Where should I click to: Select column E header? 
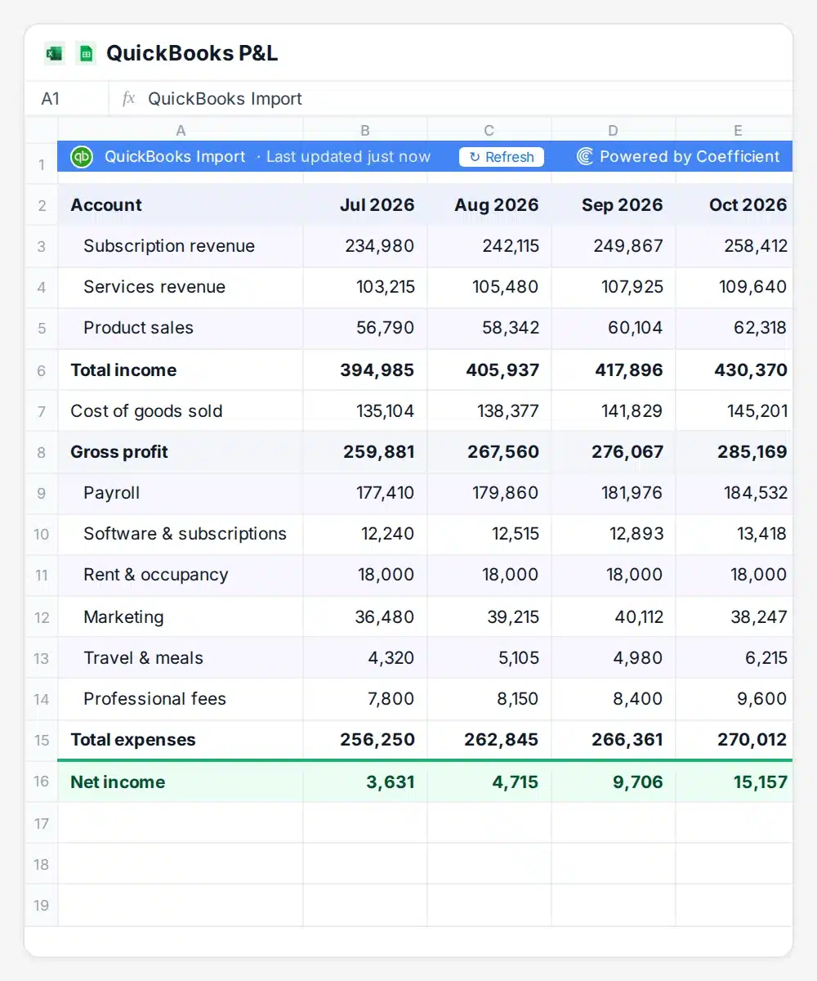[x=734, y=131]
